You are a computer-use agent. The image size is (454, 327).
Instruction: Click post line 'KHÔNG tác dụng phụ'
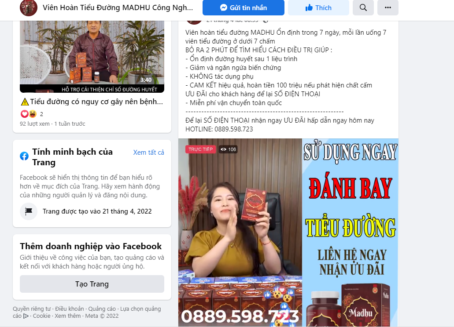tap(219, 76)
